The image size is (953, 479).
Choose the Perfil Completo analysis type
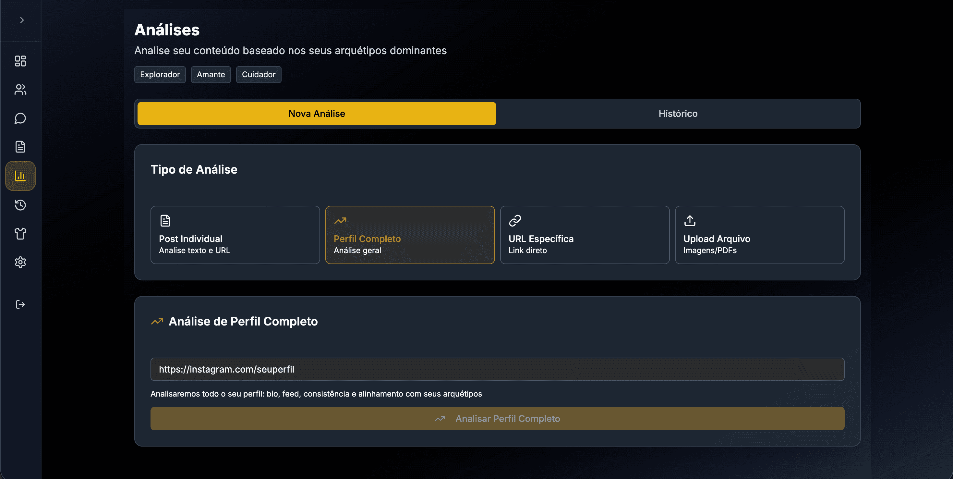pyautogui.click(x=410, y=235)
